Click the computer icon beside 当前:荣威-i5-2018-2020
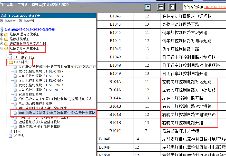The height and width of the screenshot is (156, 226). [x=2, y=29]
